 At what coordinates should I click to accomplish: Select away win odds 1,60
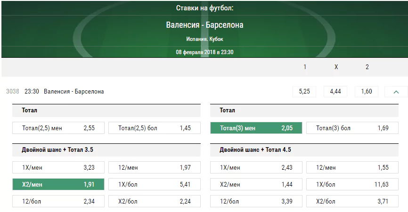click(367, 92)
